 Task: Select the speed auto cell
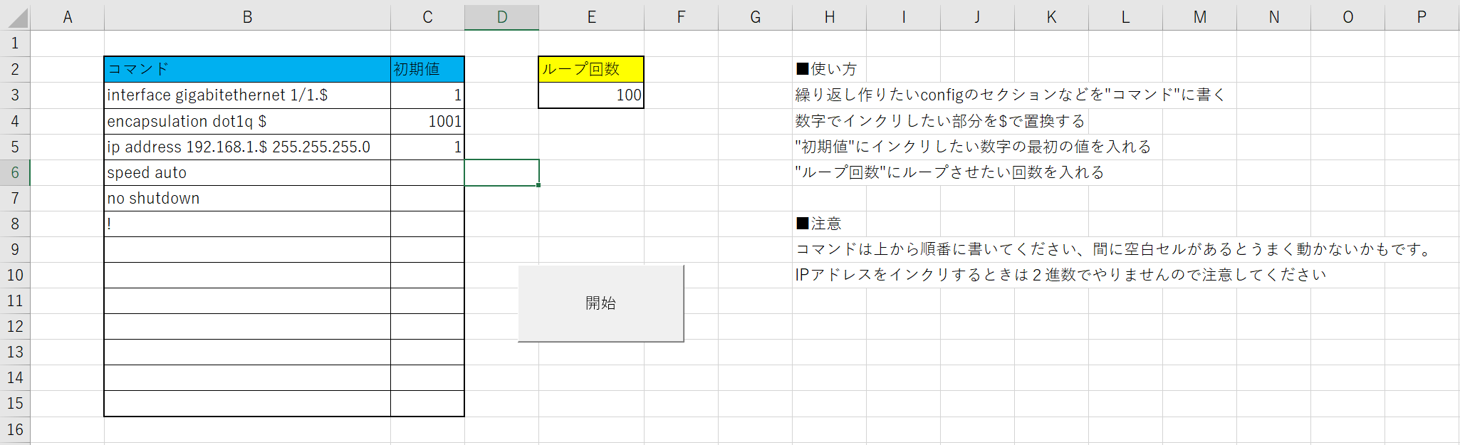pos(247,172)
